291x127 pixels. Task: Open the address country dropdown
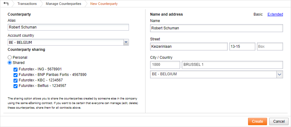[x=279, y=74]
